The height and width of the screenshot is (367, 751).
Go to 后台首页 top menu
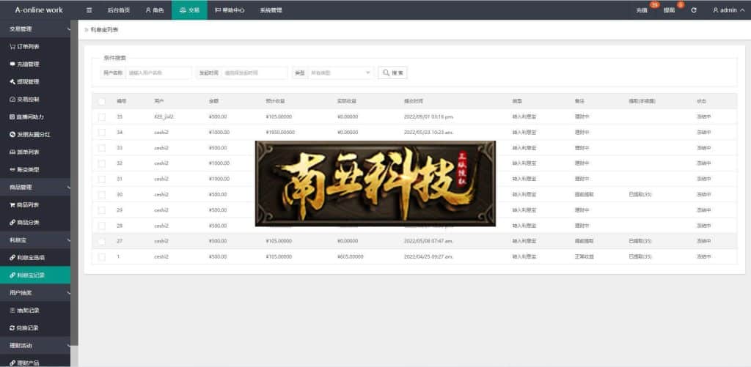119,10
